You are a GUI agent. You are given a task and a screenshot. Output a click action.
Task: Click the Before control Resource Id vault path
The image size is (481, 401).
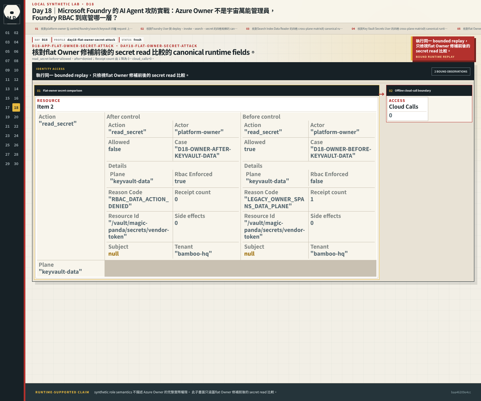275,230
